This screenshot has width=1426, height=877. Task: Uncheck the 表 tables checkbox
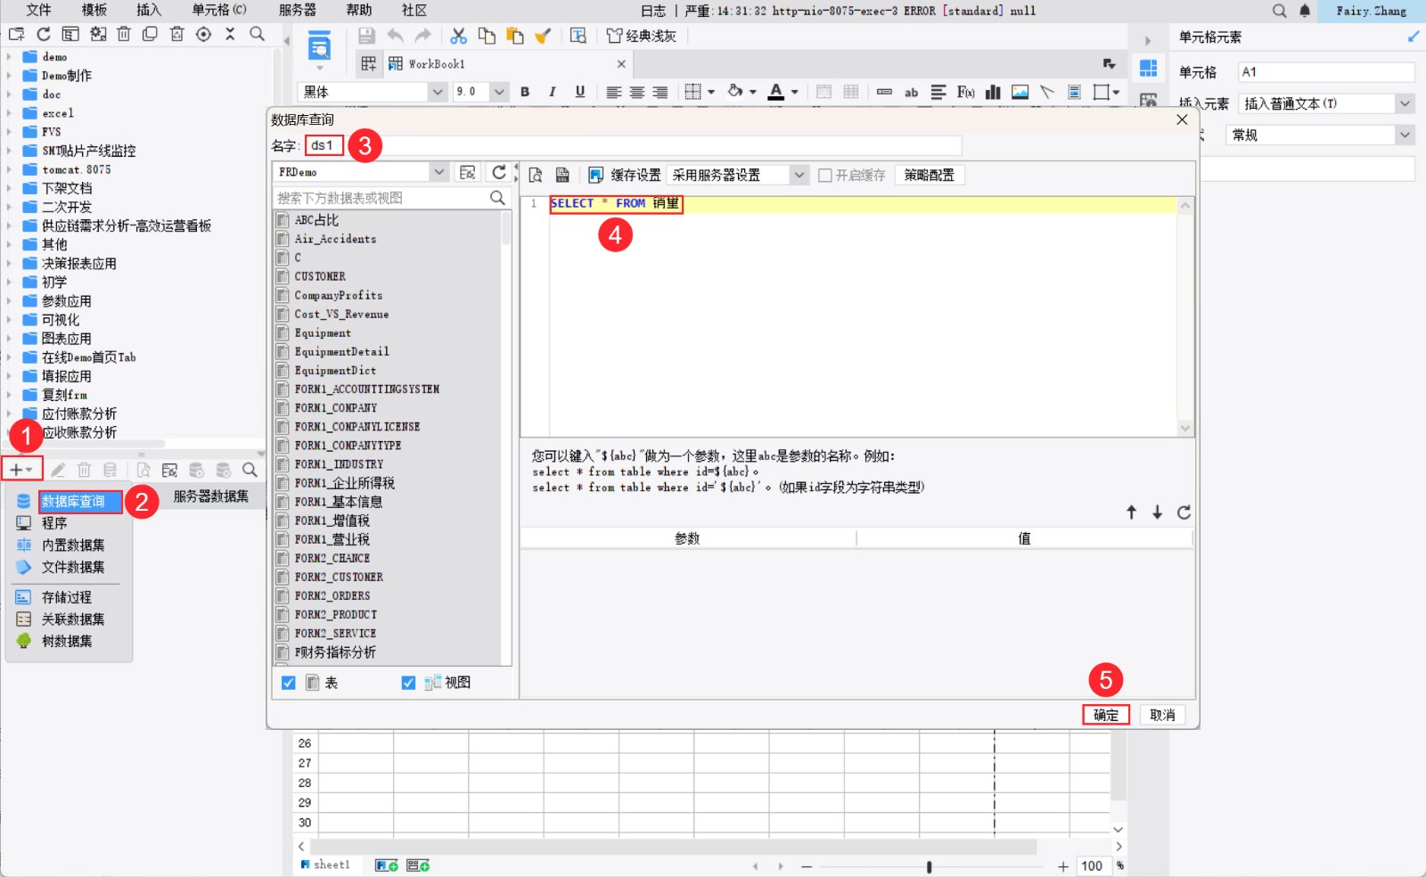[x=289, y=683]
